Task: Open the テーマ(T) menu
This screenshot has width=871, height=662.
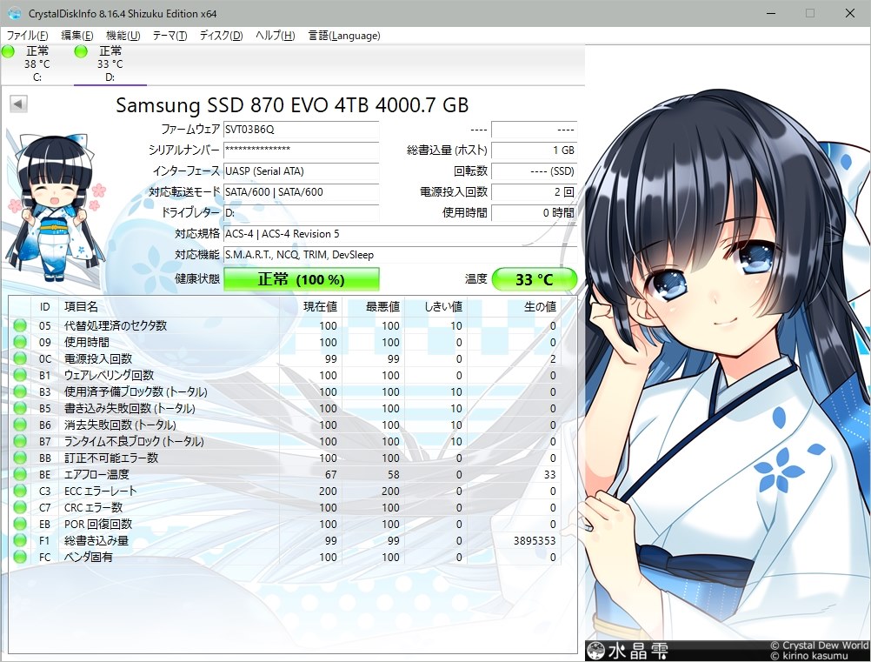Action: [170, 36]
